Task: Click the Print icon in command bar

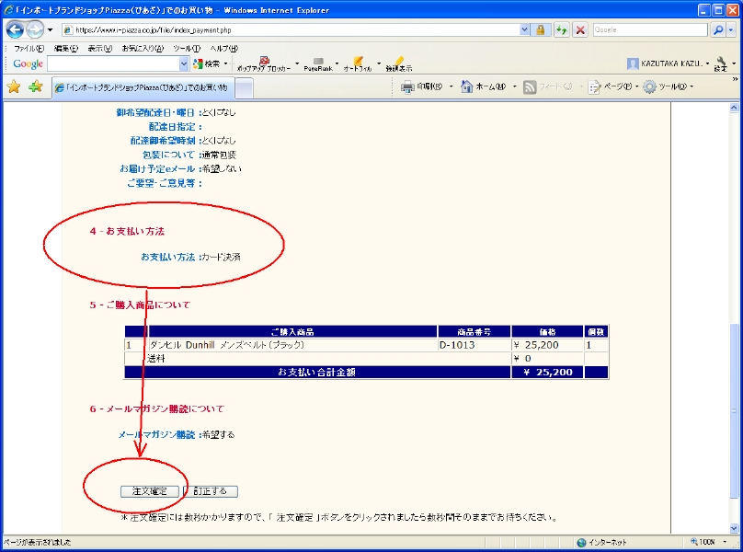Action: 407,86
